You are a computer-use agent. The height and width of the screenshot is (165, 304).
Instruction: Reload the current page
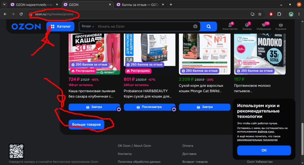[21, 14]
